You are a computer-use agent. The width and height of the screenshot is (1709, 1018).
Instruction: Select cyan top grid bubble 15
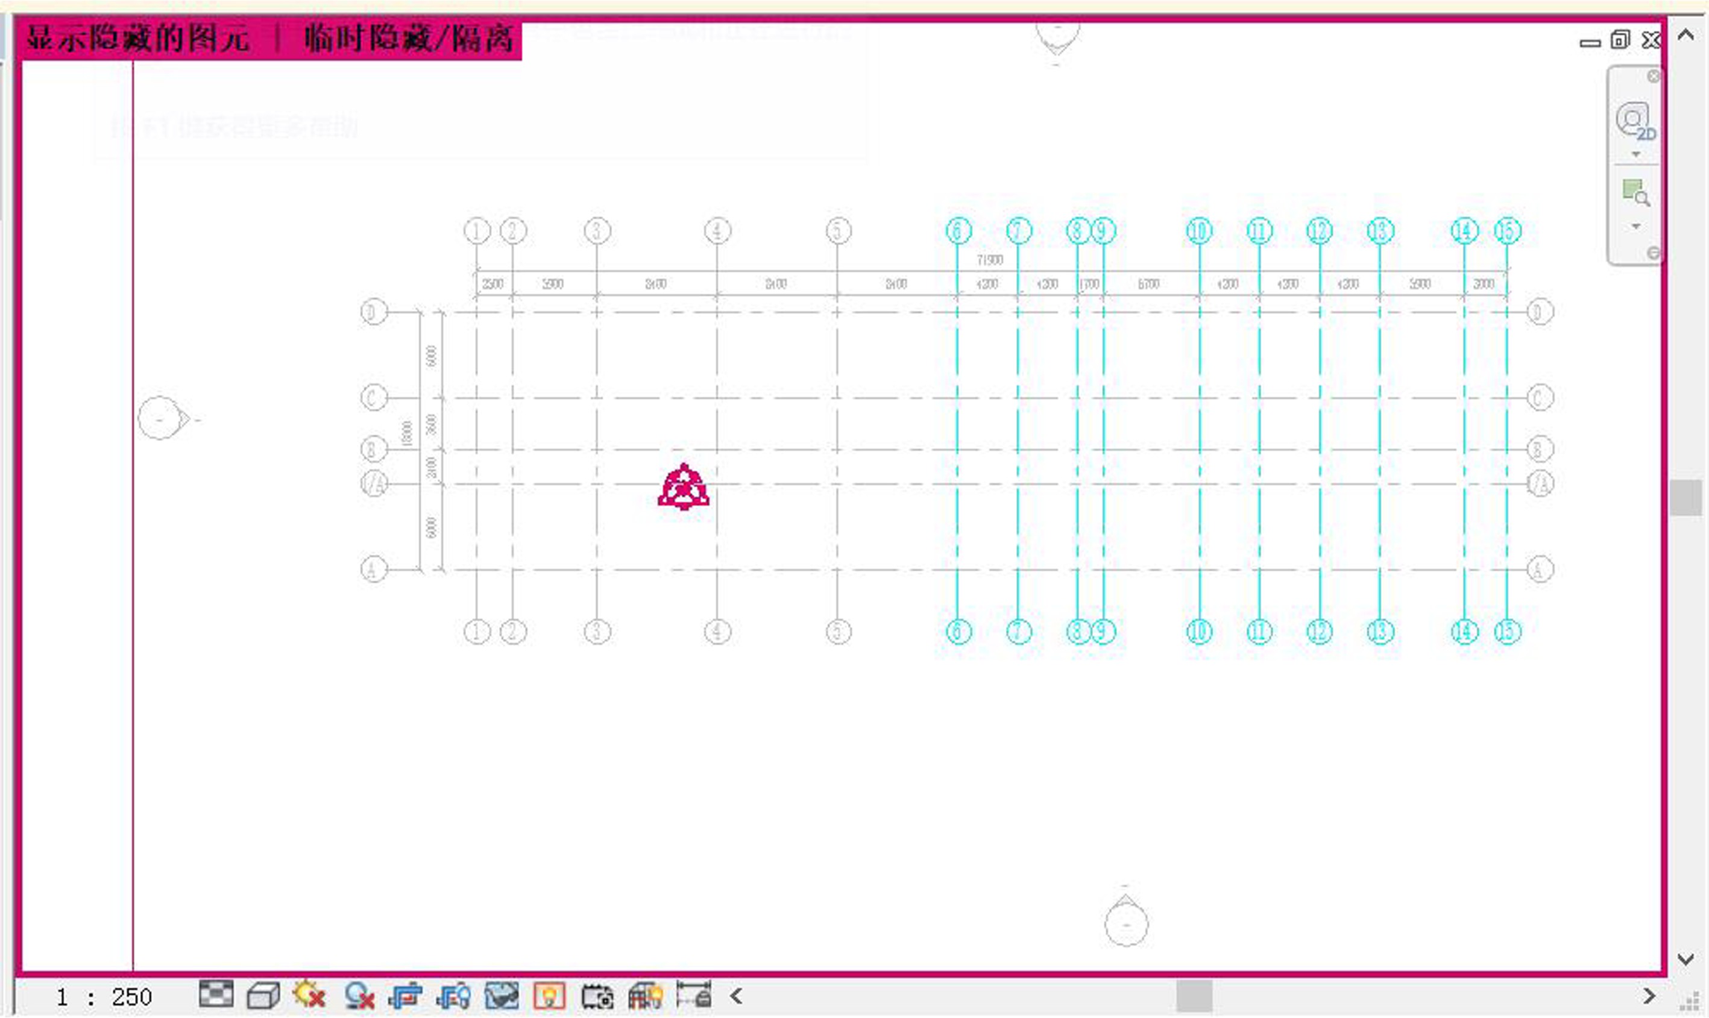[x=1507, y=231]
